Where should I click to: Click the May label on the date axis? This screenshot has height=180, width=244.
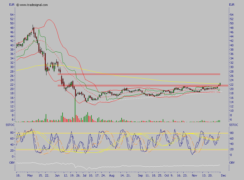(x=30, y=175)
